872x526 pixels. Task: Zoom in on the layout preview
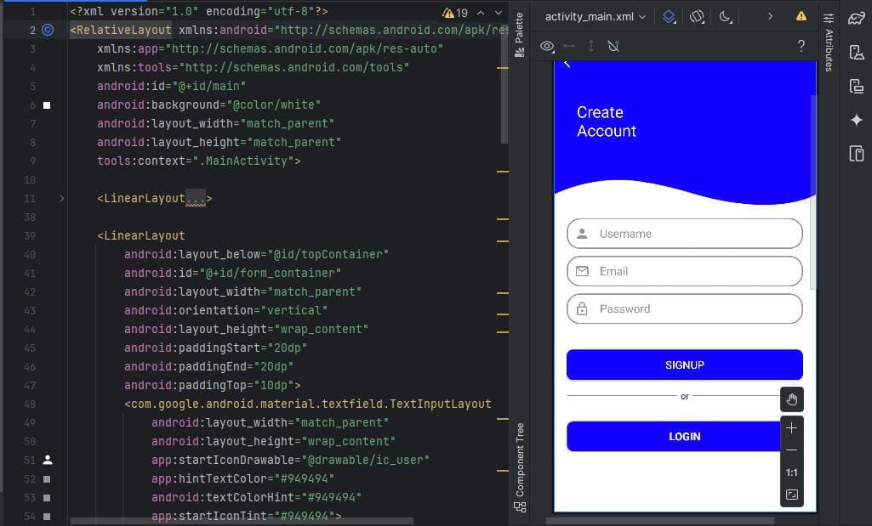tap(791, 427)
